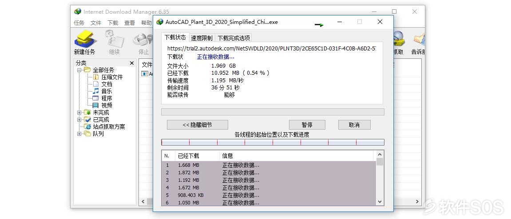The image size is (511, 219).
Task: Select the 文档 category
Action: click(107, 84)
